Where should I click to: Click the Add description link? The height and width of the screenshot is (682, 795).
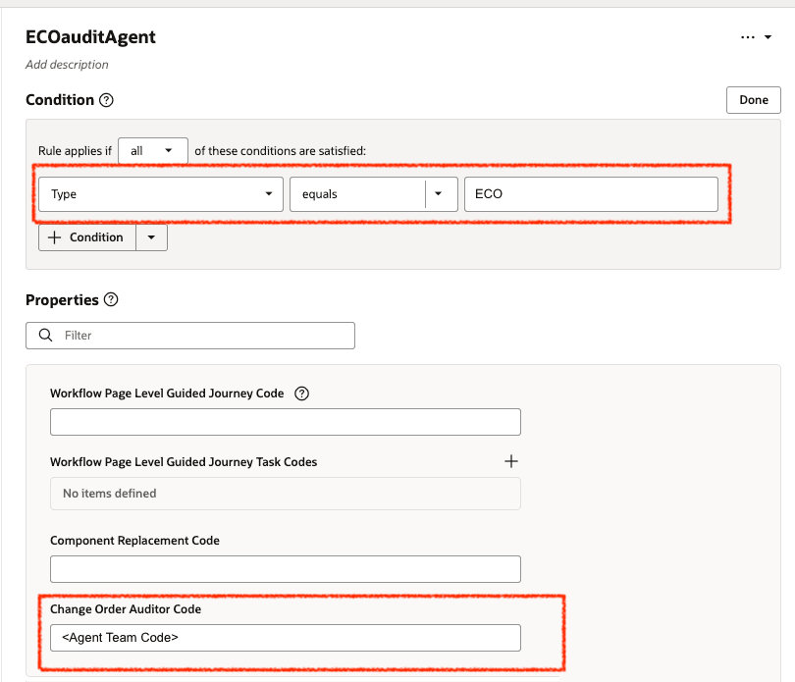pos(65,64)
